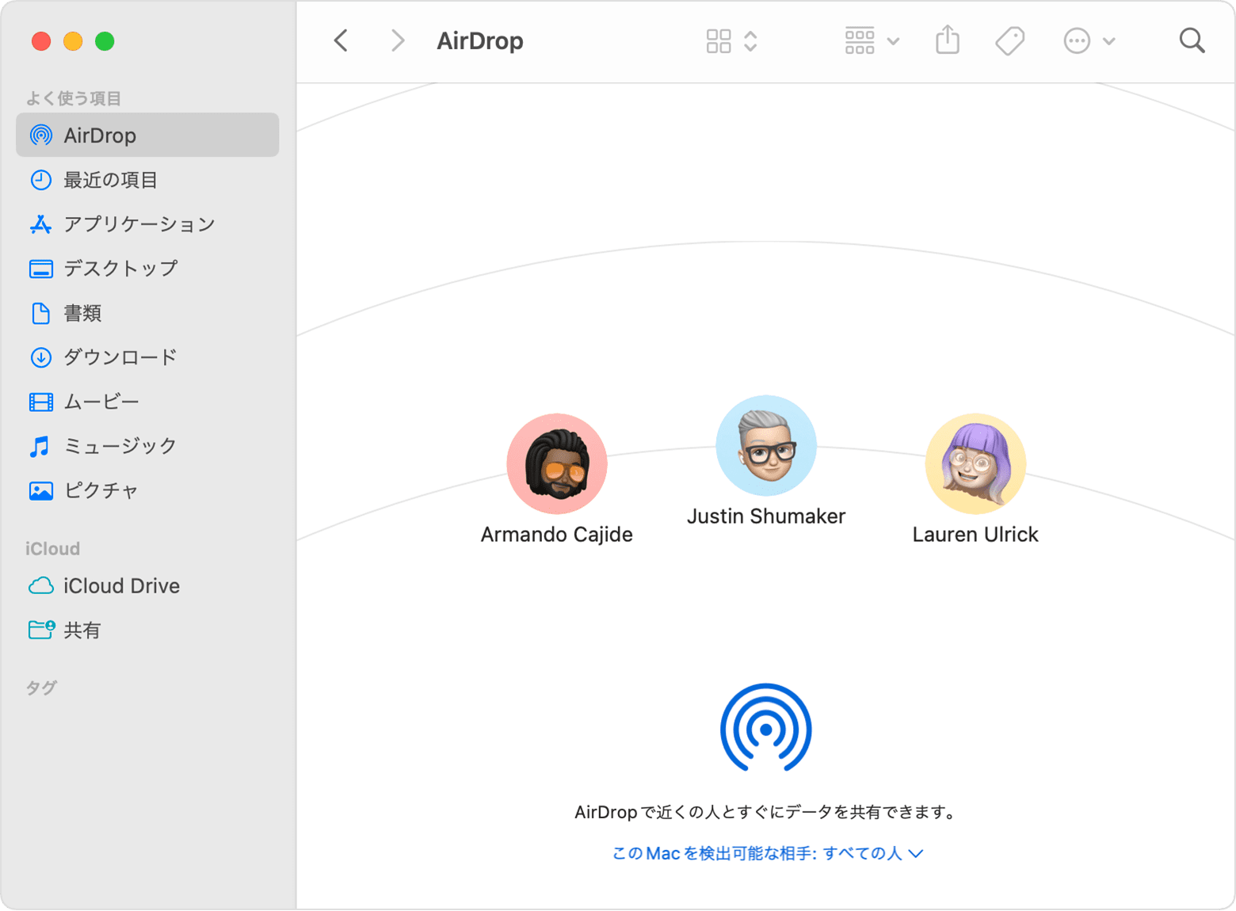Image resolution: width=1236 pixels, height=911 pixels.
Task: Open the Tags toolbar icon
Action: point(1009,40)
